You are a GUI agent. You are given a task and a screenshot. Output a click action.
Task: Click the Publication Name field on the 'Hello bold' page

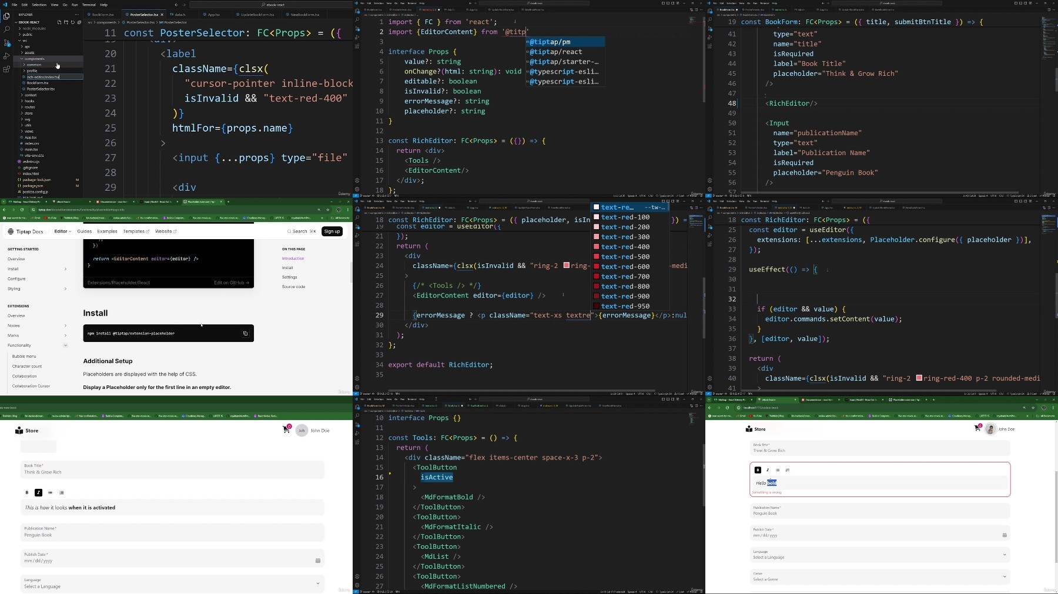tap(879, 511)
